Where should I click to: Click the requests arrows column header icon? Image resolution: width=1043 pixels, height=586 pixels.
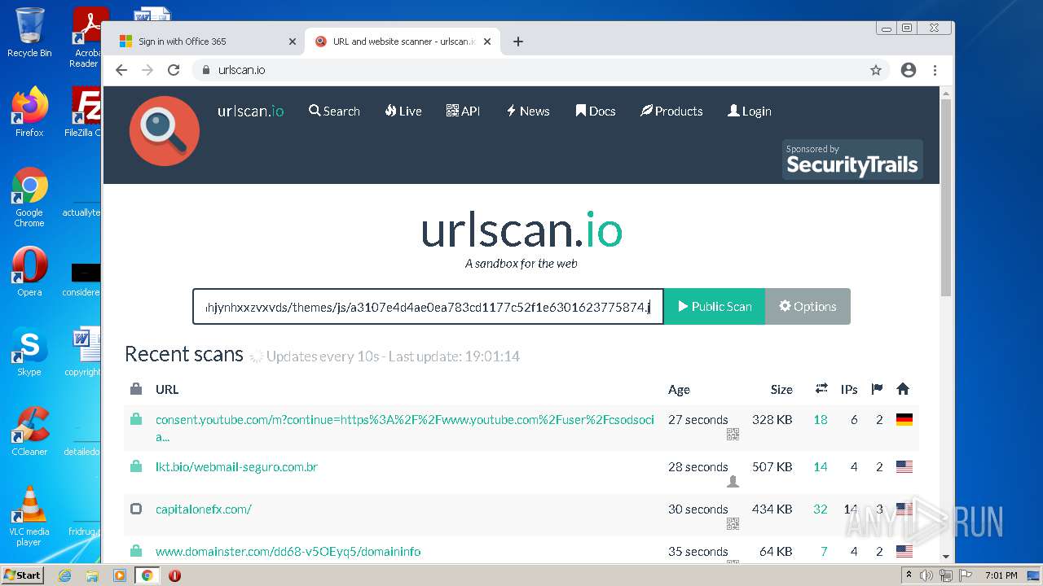[x=821, y=389]
